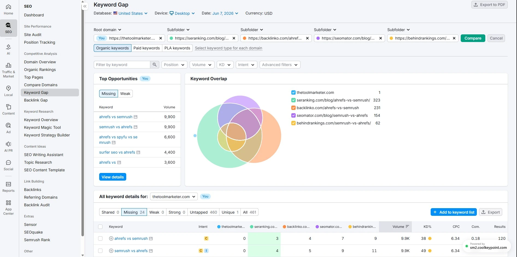Click 'Select keyword type for each domain' link
The image size is (517, 257).
(x=228, y=48)
